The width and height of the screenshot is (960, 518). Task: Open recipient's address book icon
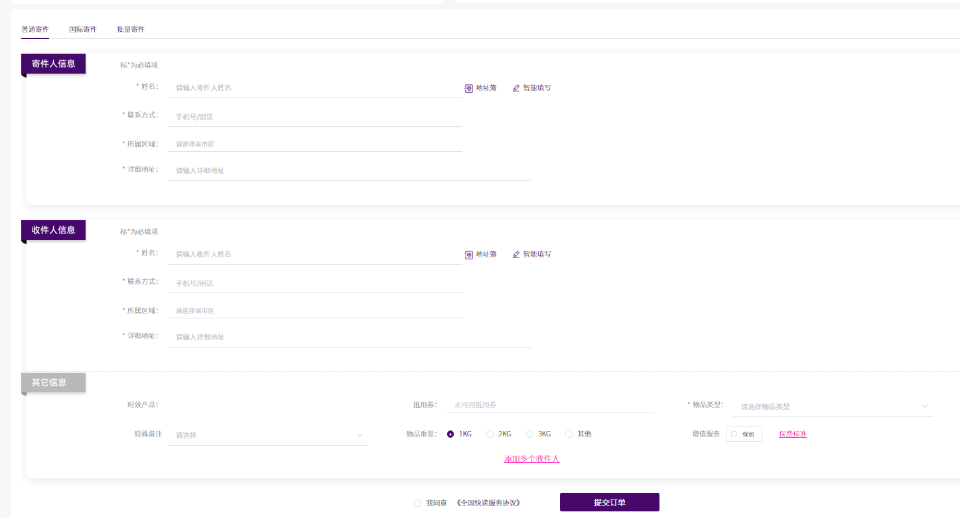pyautogui.click(x=469, y=255)
